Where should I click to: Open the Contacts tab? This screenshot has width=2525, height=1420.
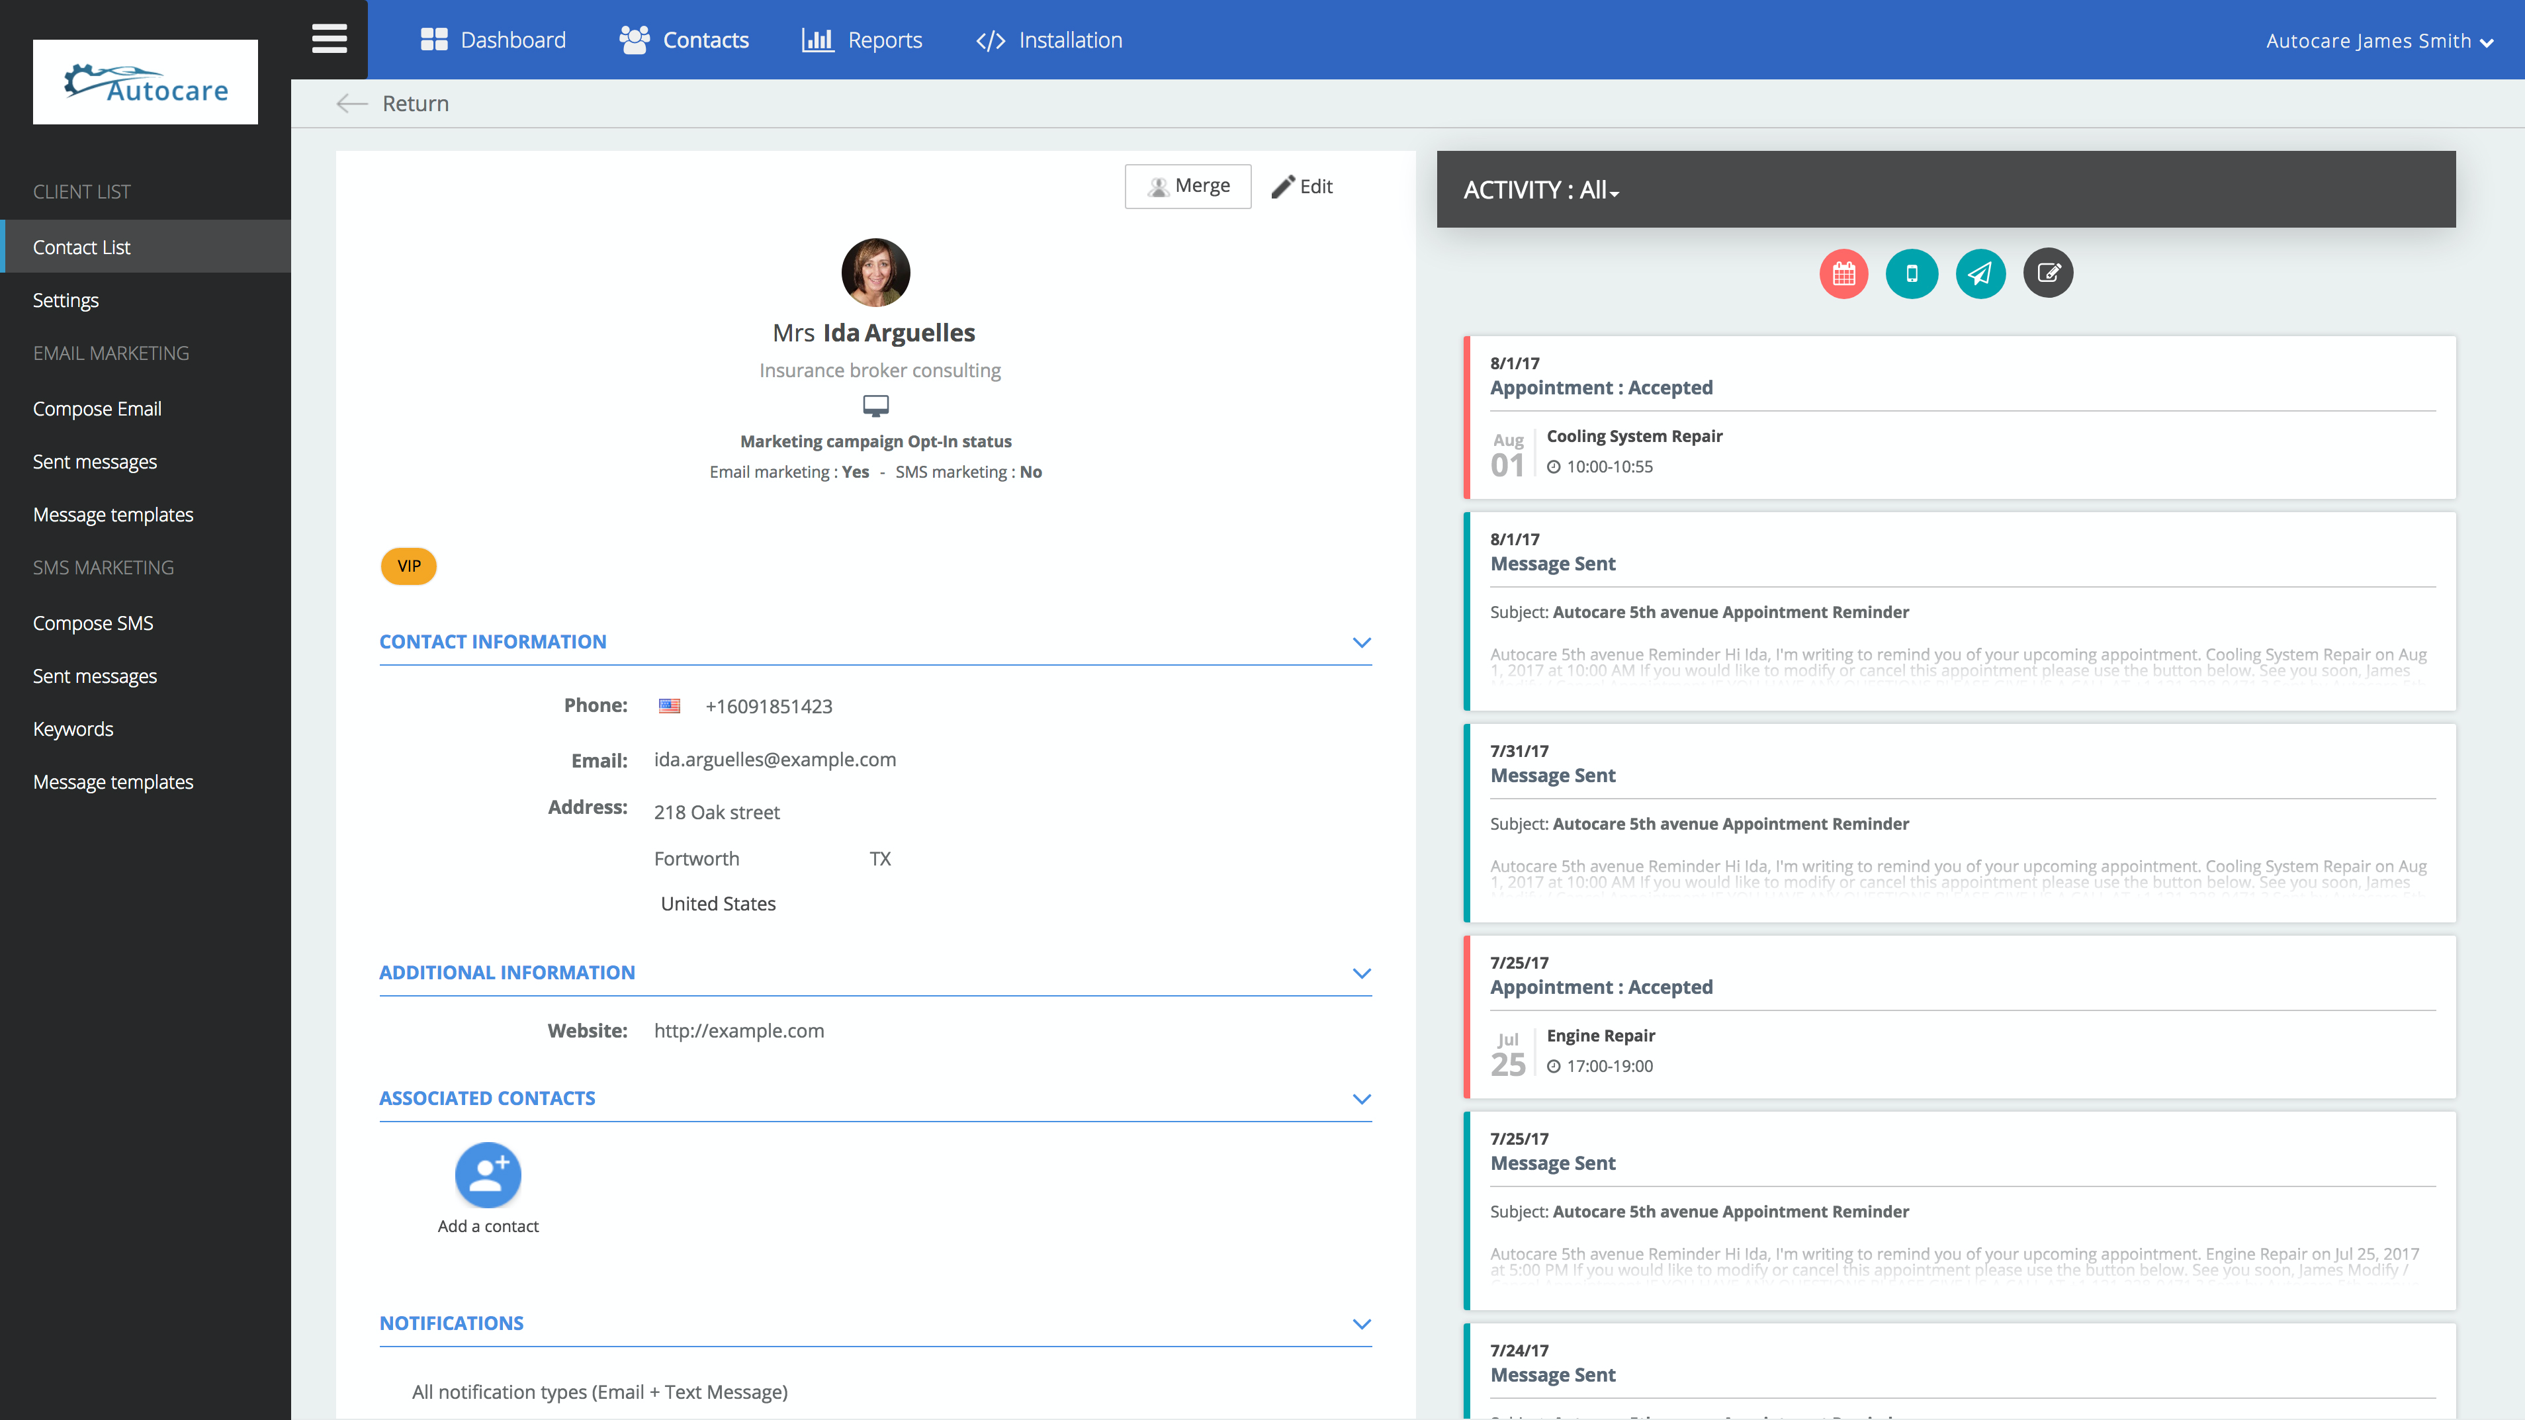click(x=684, y=40)
